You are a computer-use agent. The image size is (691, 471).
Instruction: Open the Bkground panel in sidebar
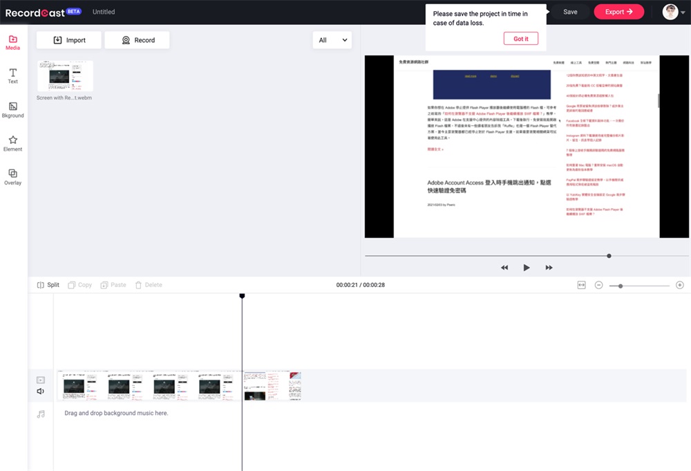pos(12,110)
